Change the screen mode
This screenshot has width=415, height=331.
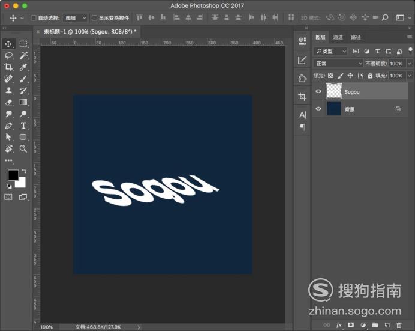(x=23, y=197)
